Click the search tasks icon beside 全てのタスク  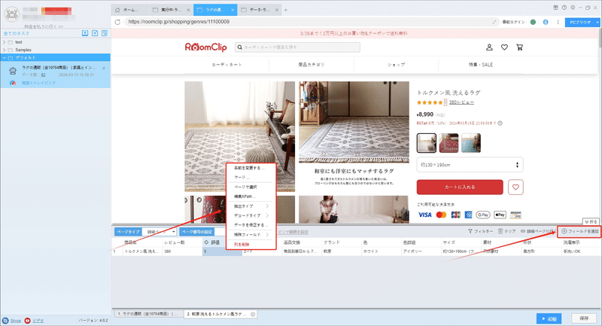click(105, 33)
